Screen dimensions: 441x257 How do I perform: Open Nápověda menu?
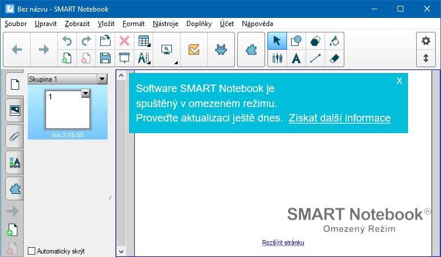258,24
